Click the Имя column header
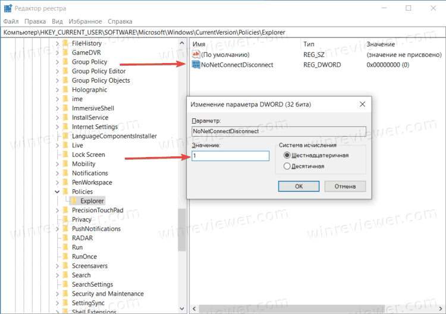446x314 pixels. click(x=199, y=44)
